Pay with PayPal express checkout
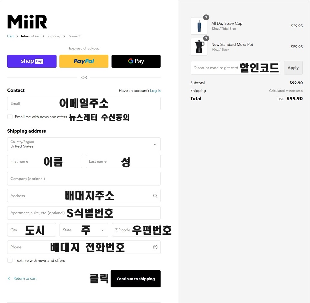The width and height of the screenshot is (310, 303). 84,61
